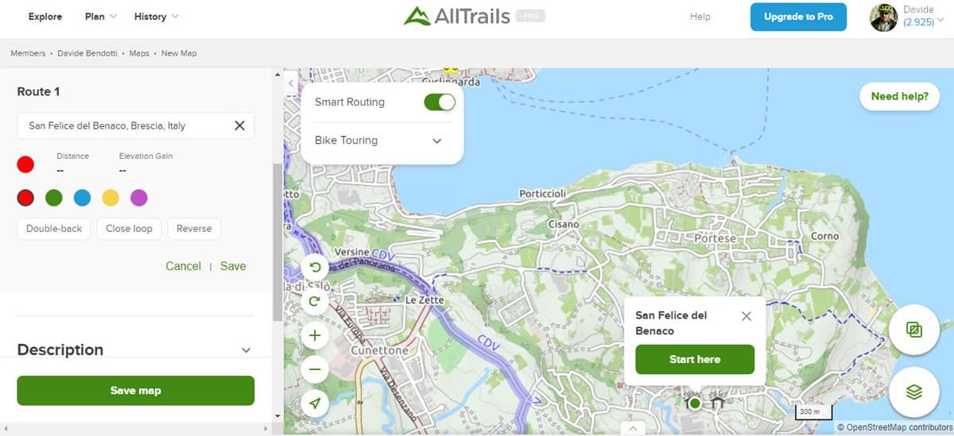Go to the Explore page
Viewport: 954px width, 436px height.
click(x=45, y=17)
